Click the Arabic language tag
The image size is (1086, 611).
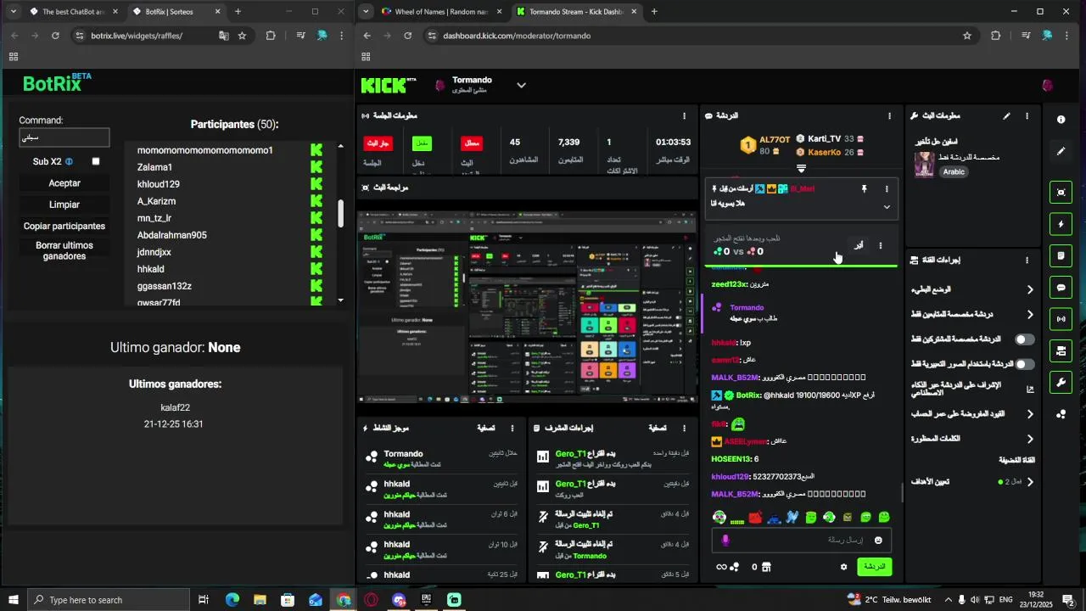[x=954, y=172]
